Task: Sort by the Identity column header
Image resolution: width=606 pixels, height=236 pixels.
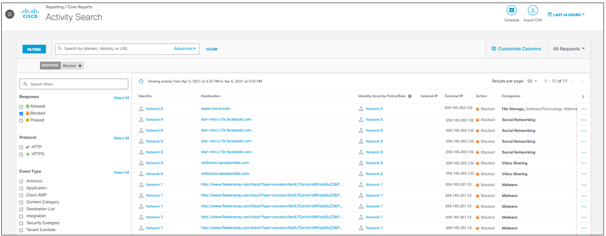Action: (145, 96)
